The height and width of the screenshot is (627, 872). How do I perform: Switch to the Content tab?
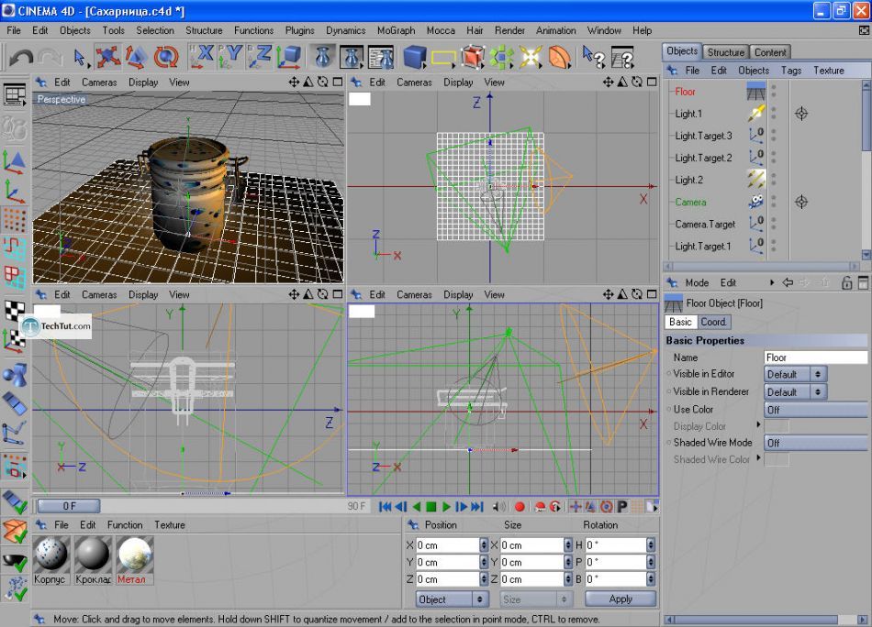click(770, 52)
